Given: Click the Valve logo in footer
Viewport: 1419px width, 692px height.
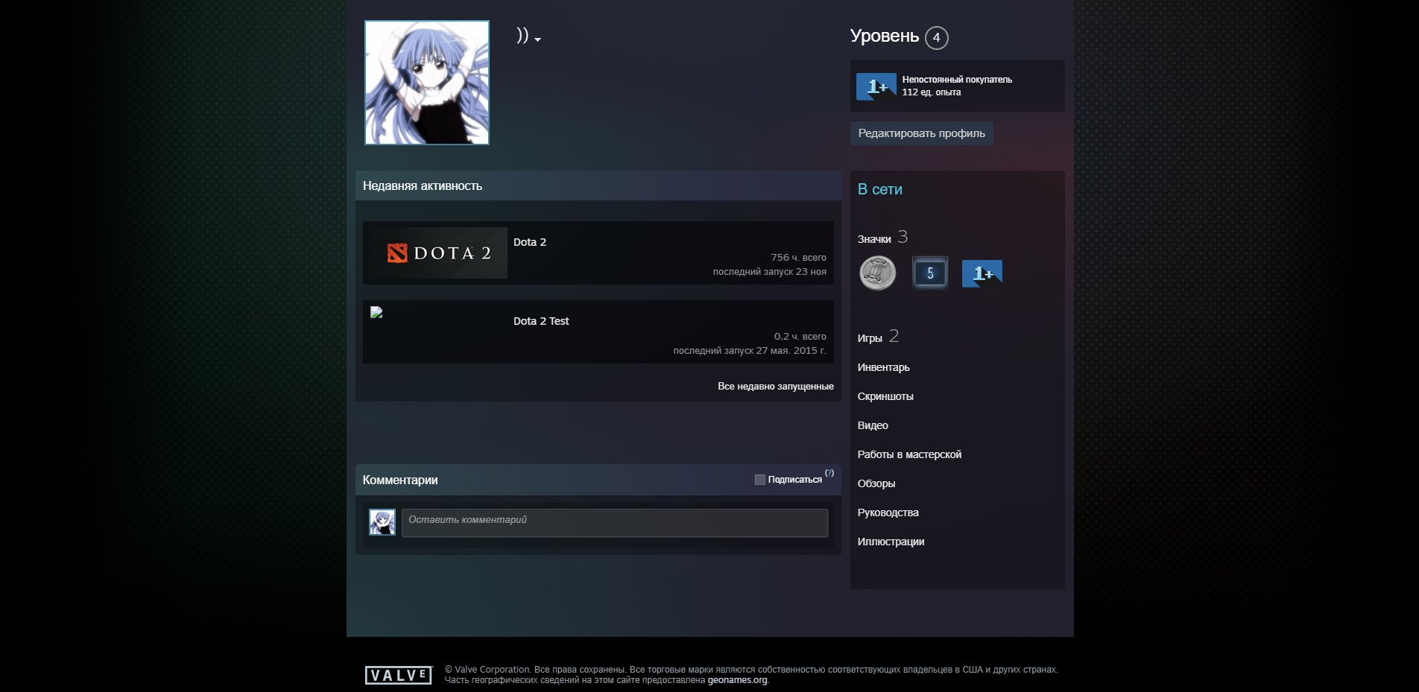Looking at the screenshot, I should [x=398, y=675].
